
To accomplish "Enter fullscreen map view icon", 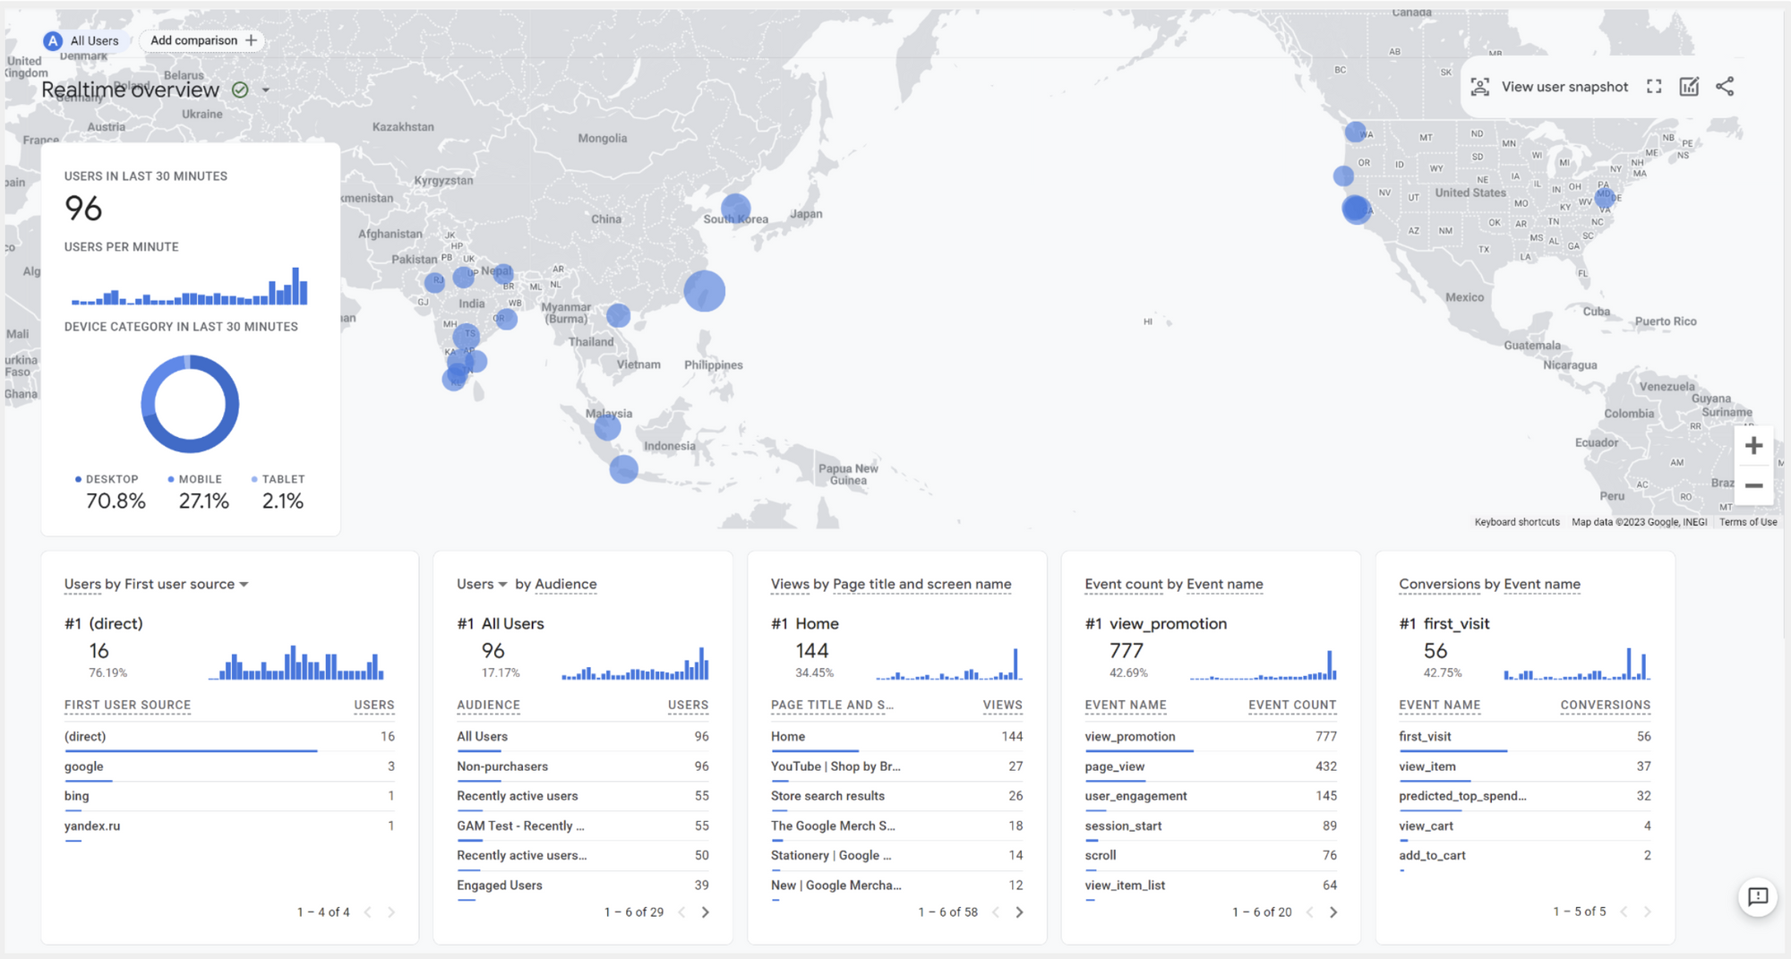I will pos(1654,87).
